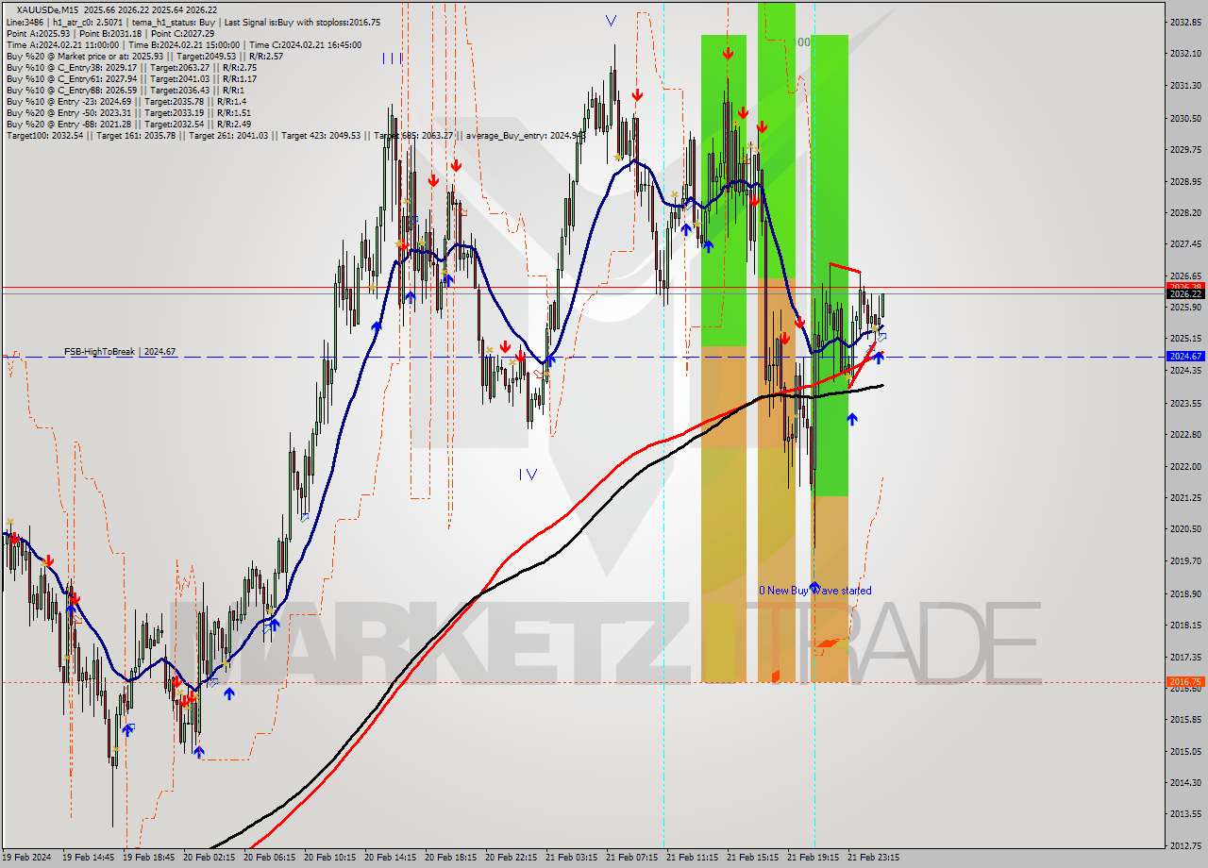Click the '20 Feb 02:15' time axis label

tap(209, 858)
